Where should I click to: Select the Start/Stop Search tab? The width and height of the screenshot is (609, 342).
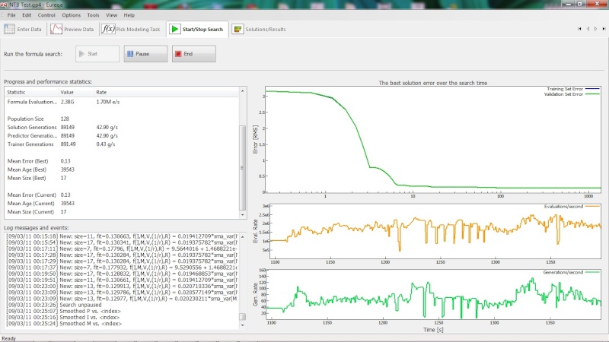click(197, 29)
